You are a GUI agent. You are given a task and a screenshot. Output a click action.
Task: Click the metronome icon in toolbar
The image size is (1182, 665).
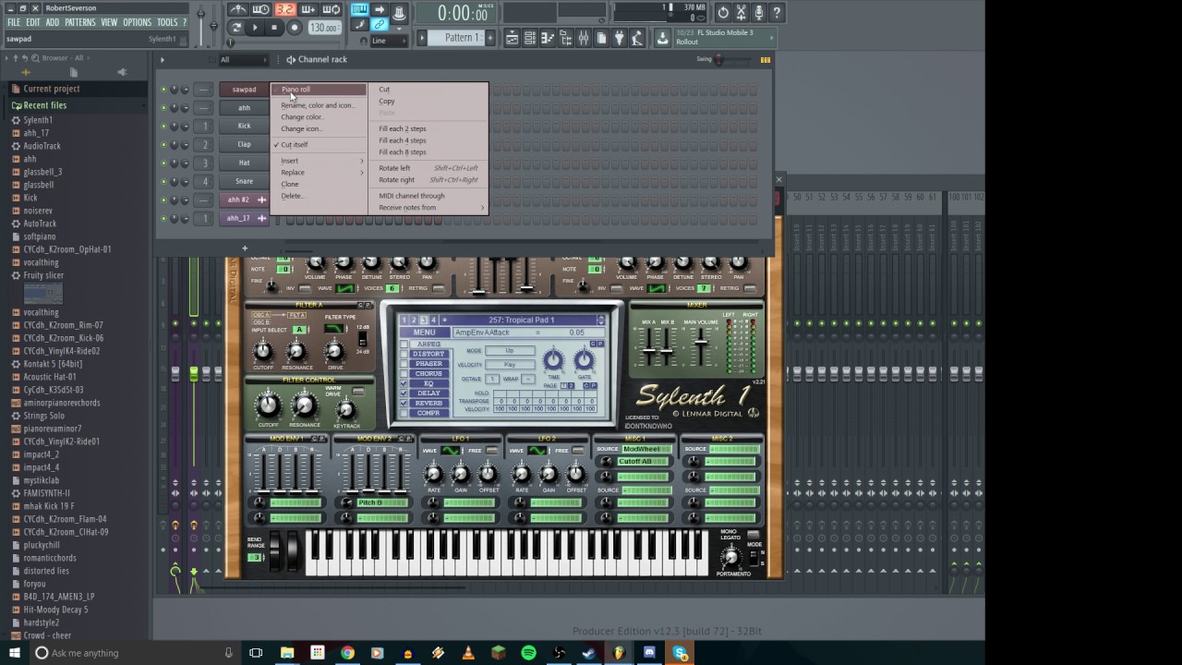click(238, 10)
